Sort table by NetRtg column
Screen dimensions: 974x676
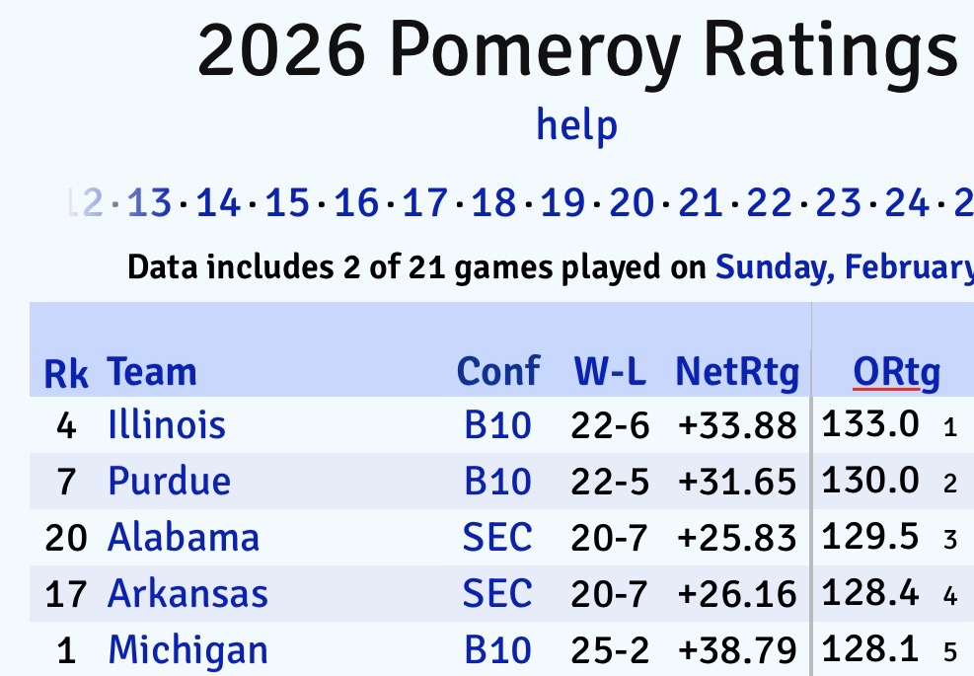(736, 372)
